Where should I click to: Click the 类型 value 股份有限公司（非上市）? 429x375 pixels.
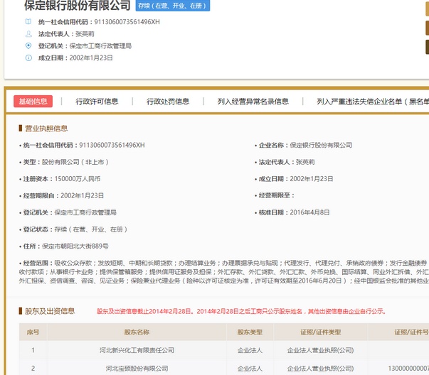[75, 162]
